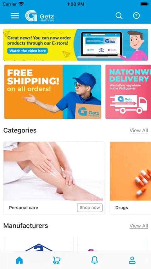Open notifications bell icon
Screen dimensions: 151x269
coord(94,260)
